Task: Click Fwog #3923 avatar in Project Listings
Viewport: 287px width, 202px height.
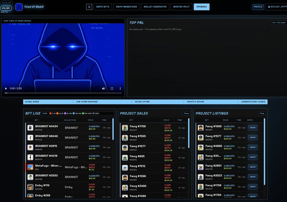Action: click(200, 177)
